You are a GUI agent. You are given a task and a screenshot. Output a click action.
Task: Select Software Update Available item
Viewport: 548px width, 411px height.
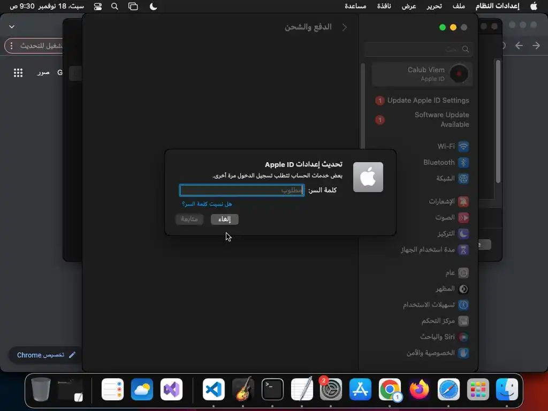pyautogui.click(x=422, y=119)
